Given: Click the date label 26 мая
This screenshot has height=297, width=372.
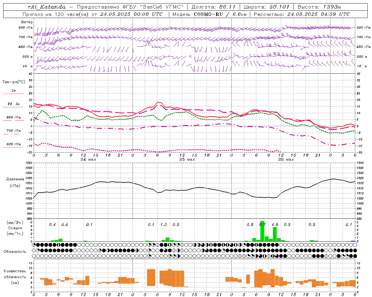Looking at the screenshot, I should (x=286, y=160).
